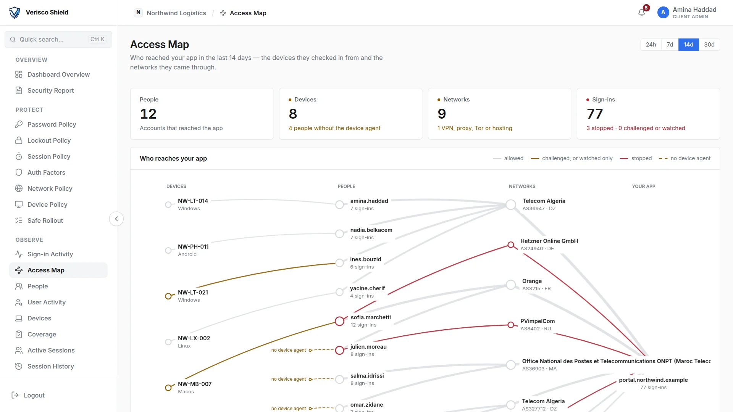The image size is (733, 412).
Task: Open Auth Factors page
Action: pos(58,172)
